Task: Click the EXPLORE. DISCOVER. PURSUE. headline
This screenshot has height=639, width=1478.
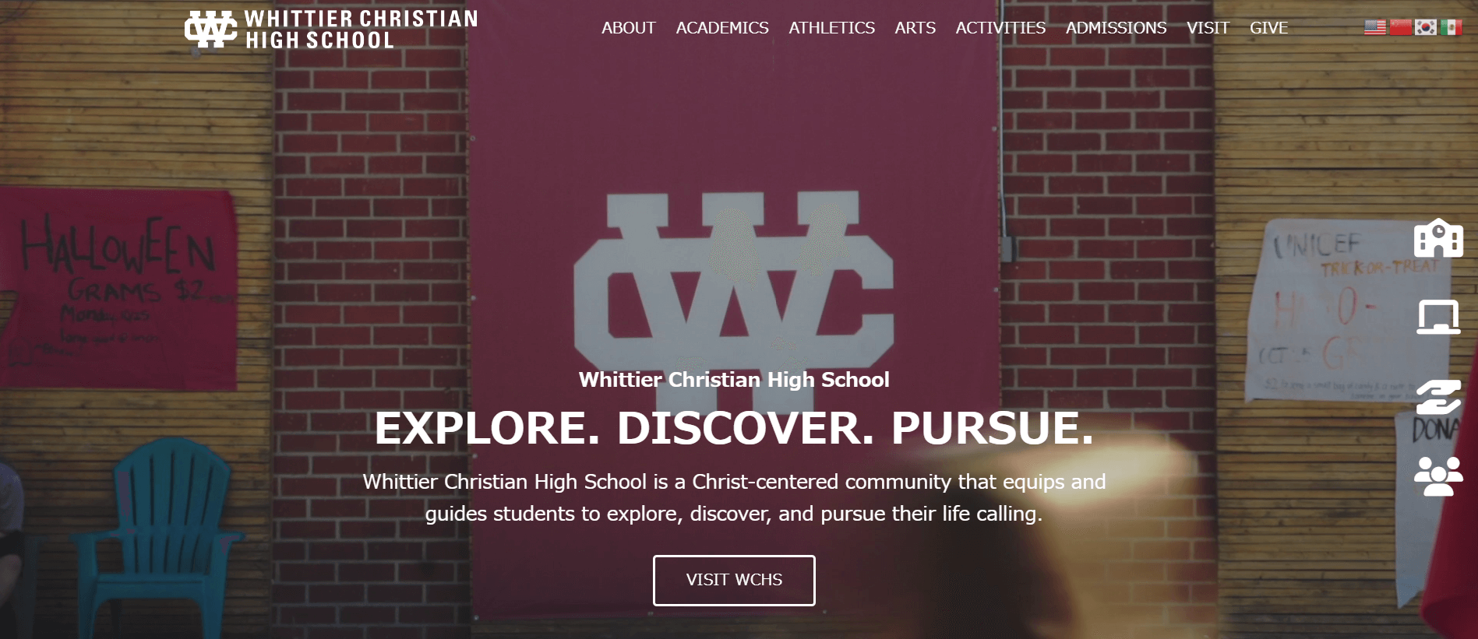Action: click(734, 428)
